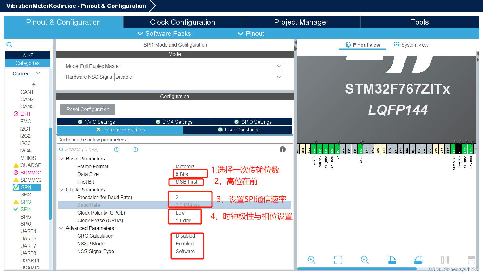Select SPI4 in the peripheral list

26,209
